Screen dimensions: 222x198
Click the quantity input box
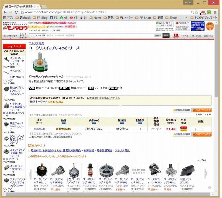(200, 129)
